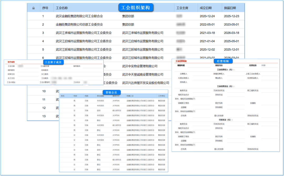Click the lock icon in the table header
284x176 pixels.
pyautogui.click(x=33, y=8)
